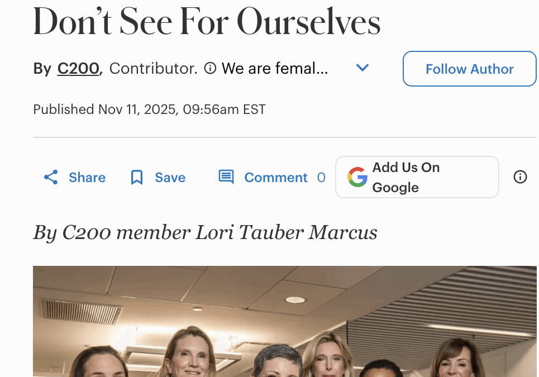The height and width of the screenshot is (377, 539).
Task: Open the C200 author profile link
Action: coord(78,68)
